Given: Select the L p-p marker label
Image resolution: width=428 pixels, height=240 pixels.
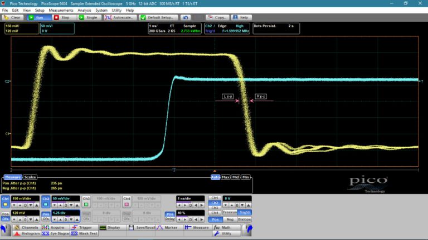Looking at the screenshot, I should point(227,96).
